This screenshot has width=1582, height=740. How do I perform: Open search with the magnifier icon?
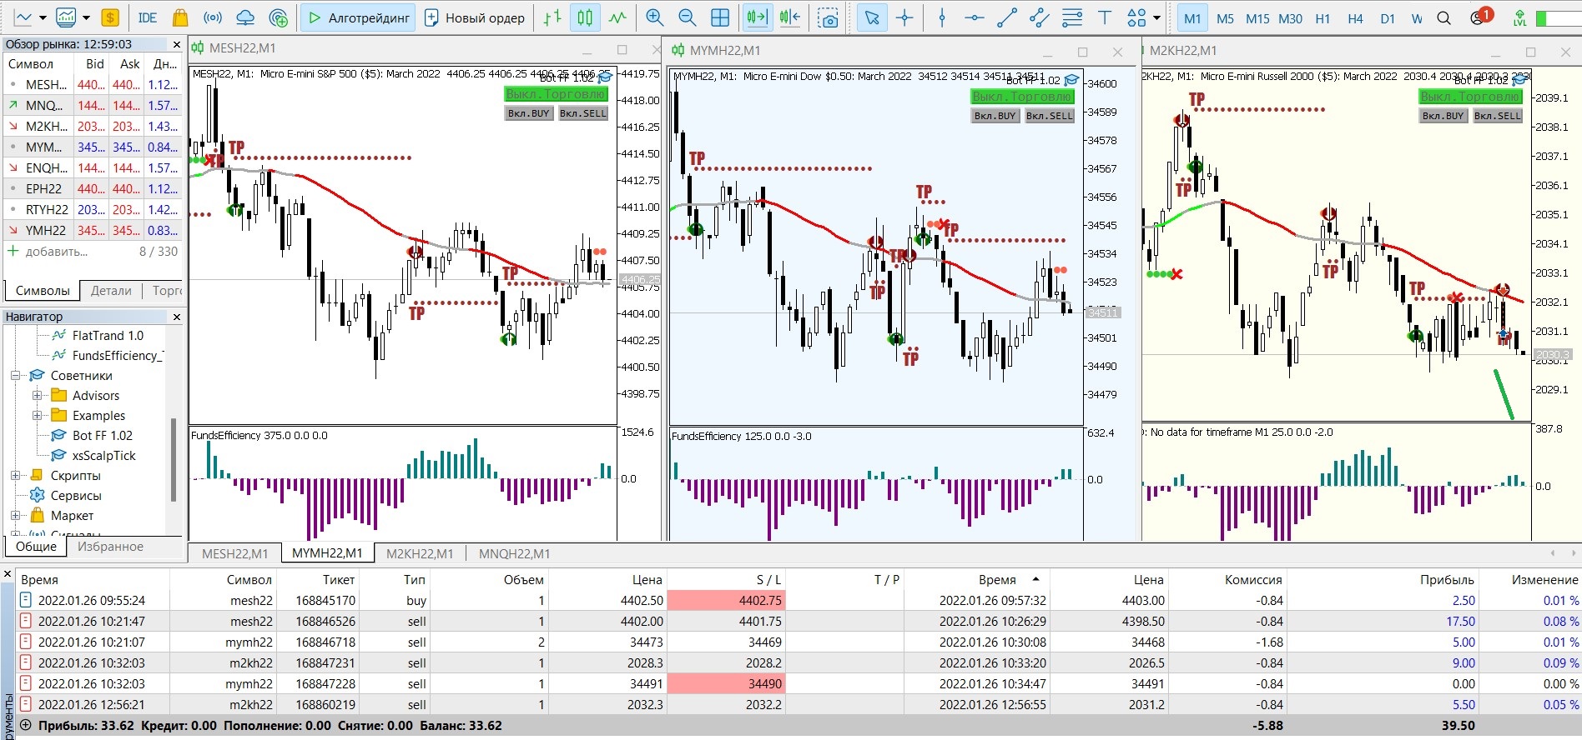pyautogui.click(x=1444, y=17)
